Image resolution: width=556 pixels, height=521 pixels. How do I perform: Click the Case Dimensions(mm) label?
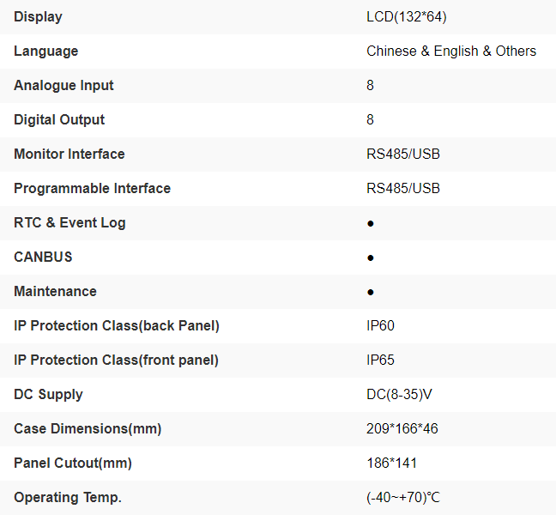pyautogui.click(x=88, y=429)
